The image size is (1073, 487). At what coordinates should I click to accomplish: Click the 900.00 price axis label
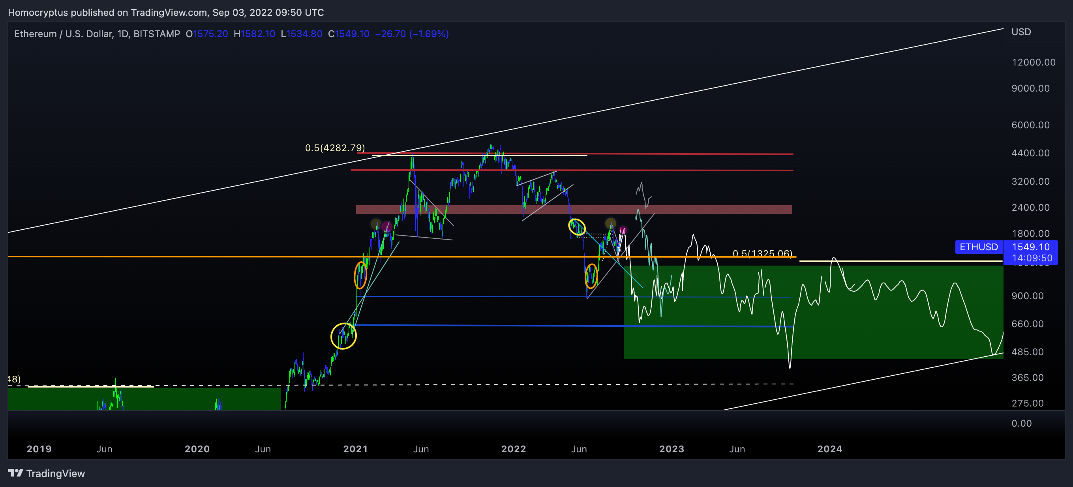1028,296
